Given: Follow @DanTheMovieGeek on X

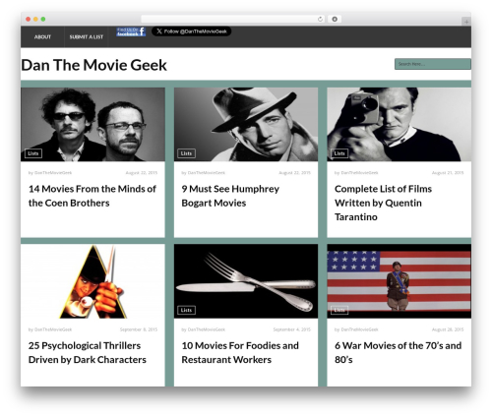Looking at the screenshot, I should 192,31.
